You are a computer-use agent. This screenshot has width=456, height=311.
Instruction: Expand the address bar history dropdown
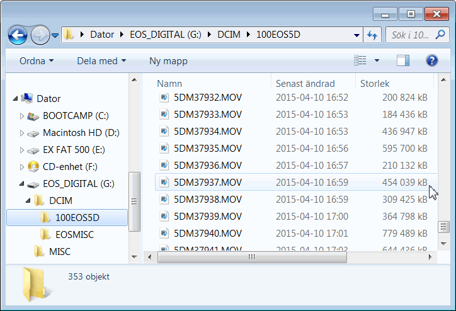click(x=357, y=35)
